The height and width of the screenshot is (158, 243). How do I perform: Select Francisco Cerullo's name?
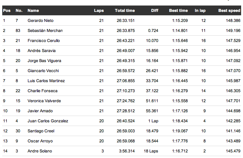[x=44, y=41]
